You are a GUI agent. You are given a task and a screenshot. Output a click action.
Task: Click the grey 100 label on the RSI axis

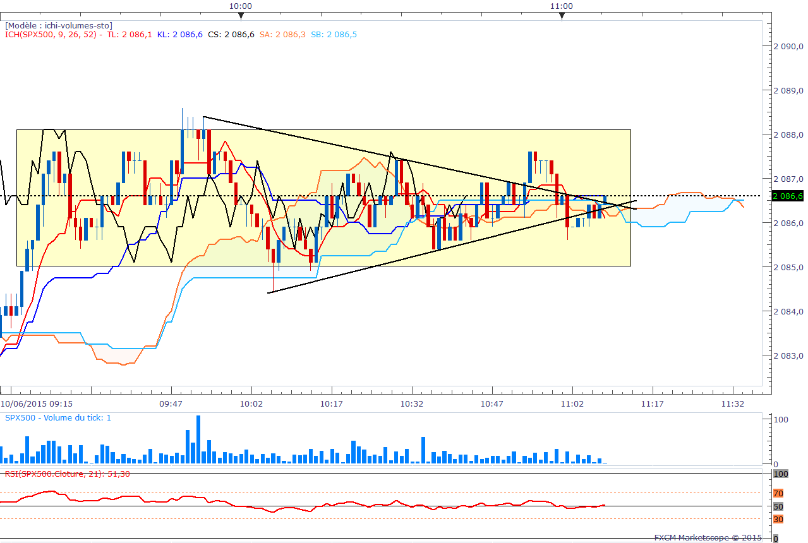(780, 474)
